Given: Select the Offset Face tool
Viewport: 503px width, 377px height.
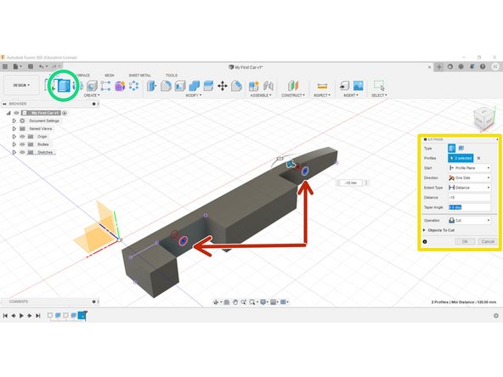Looking at the screenshot, I should (x=208, y=86).
